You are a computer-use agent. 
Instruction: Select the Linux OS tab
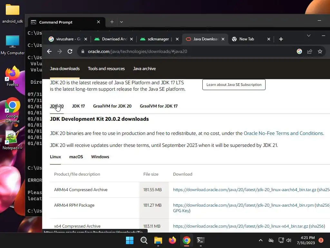pos(55,157)
